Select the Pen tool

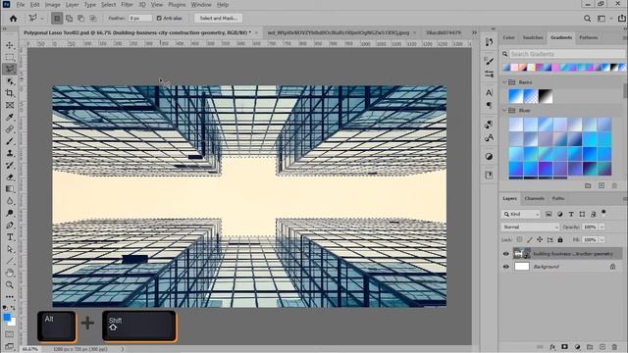coord(10,226)
